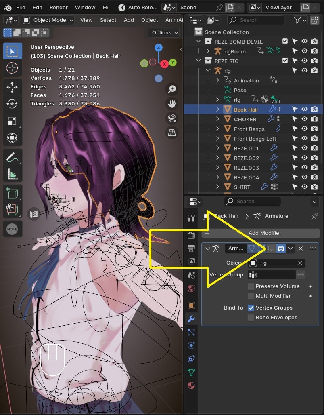324x415 pixels.
Task: Click the viewport zoom magnifier gizmo
Action: (172, 89)
